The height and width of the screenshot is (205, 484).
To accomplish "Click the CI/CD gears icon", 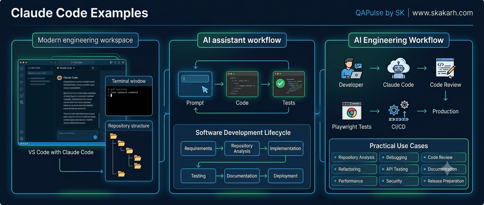I will click(398, 111).
